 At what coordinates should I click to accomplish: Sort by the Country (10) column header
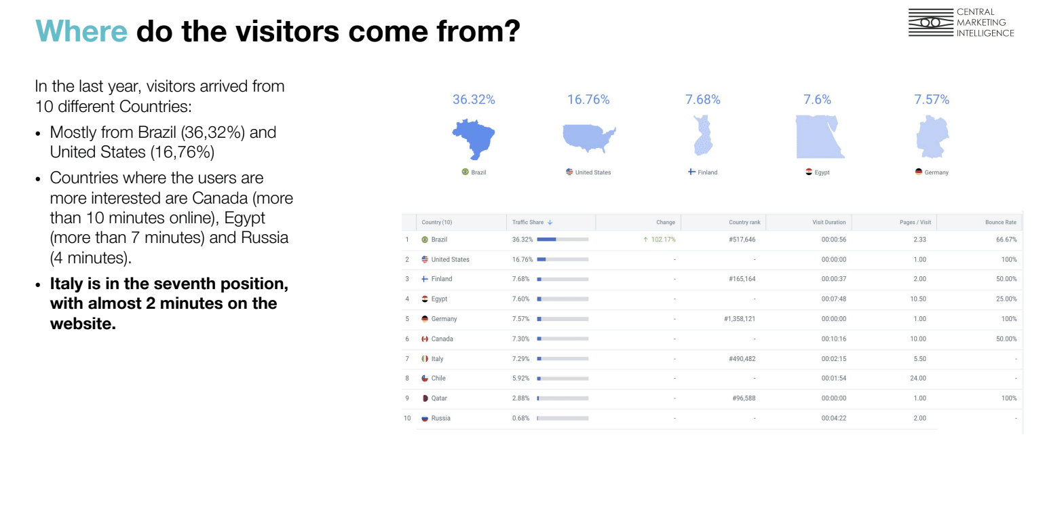tap(436, 223)
